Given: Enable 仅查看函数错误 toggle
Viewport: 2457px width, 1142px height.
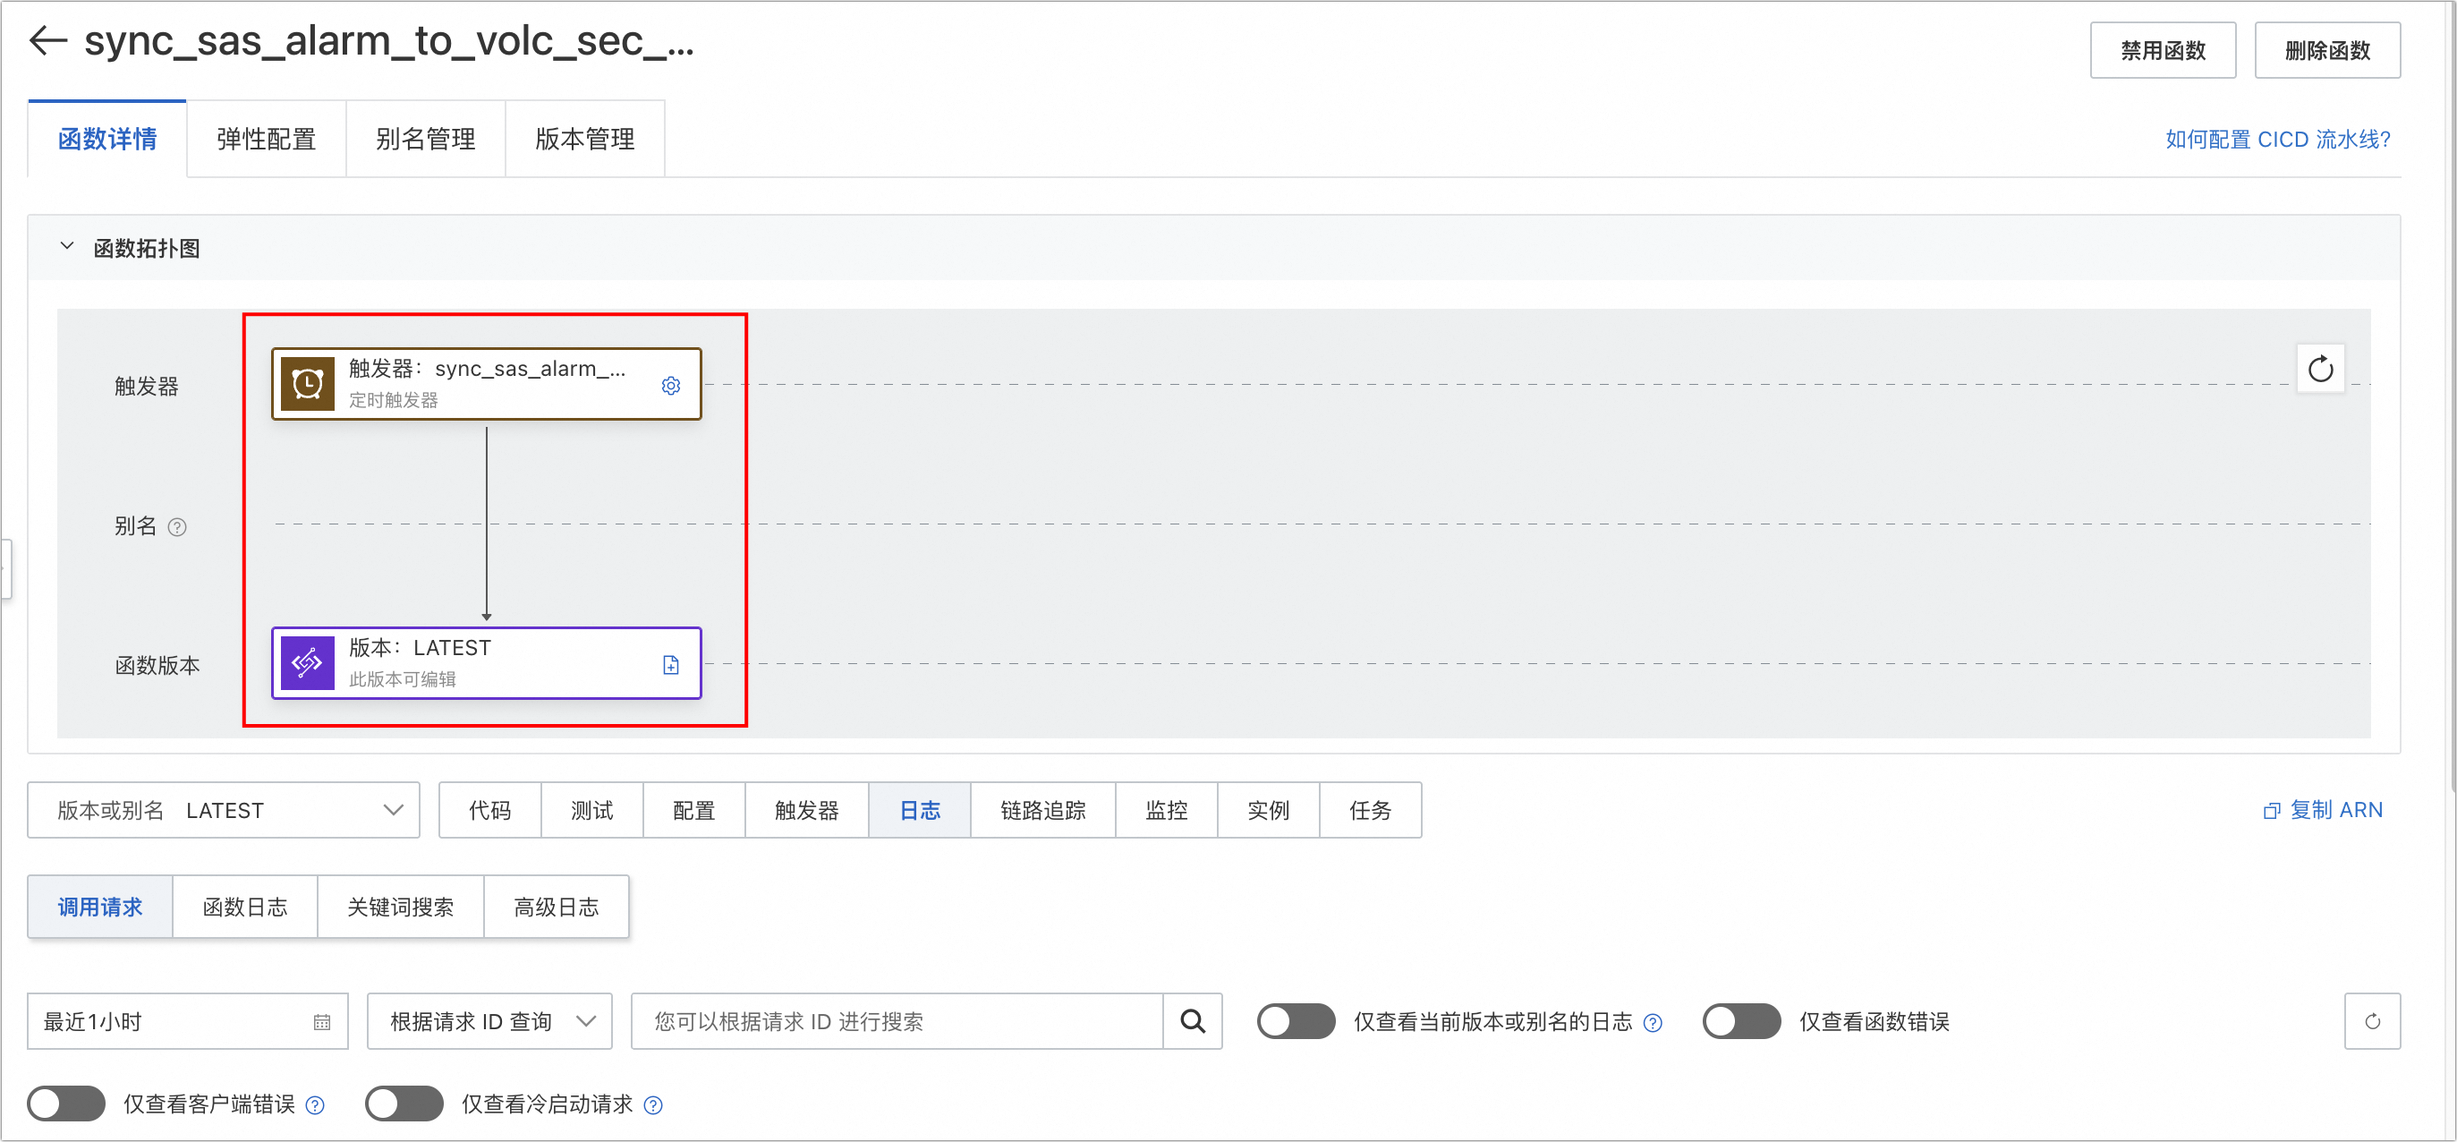Looking at the screenshot, I should [1740, 1021].
